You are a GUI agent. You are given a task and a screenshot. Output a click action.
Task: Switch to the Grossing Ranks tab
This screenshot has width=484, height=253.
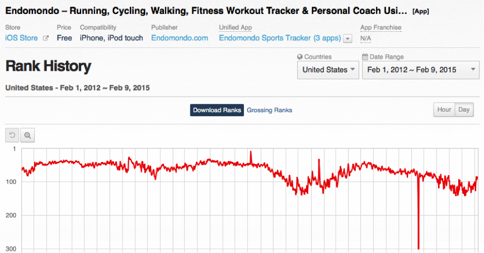pyautogui.click(x=269, y=110)
